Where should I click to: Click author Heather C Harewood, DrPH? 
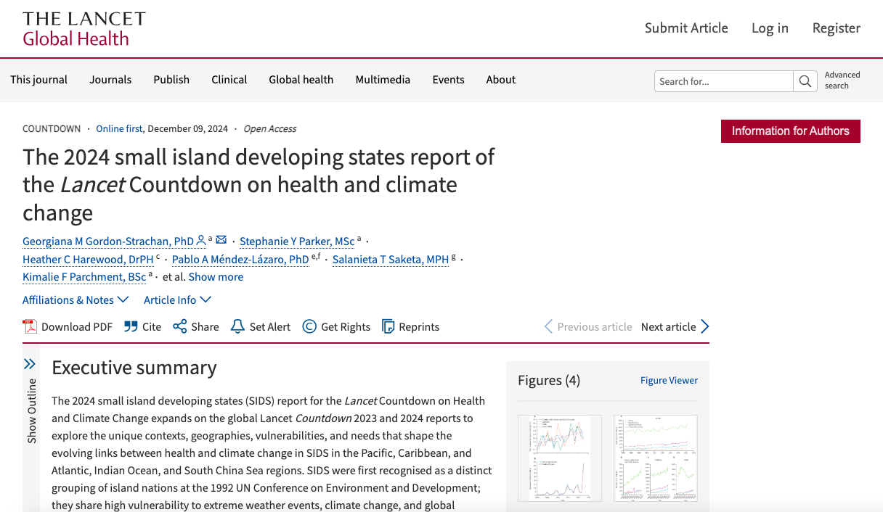click(88, 260)
